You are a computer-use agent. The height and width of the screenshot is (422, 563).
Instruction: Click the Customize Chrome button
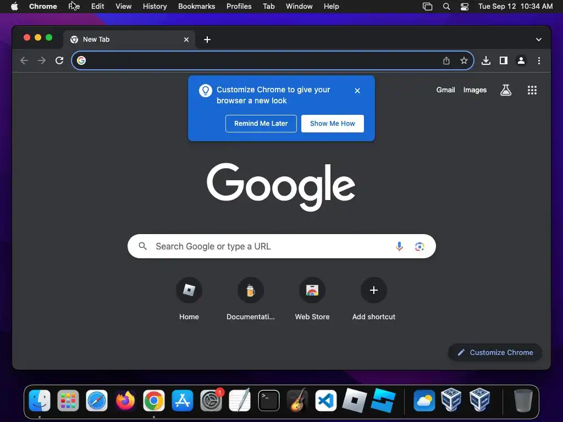coord(495,352)
